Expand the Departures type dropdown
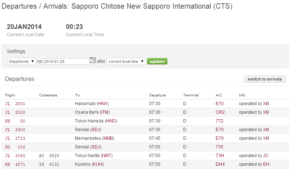Viewport: 291px width, 169px height. (21, 61)
